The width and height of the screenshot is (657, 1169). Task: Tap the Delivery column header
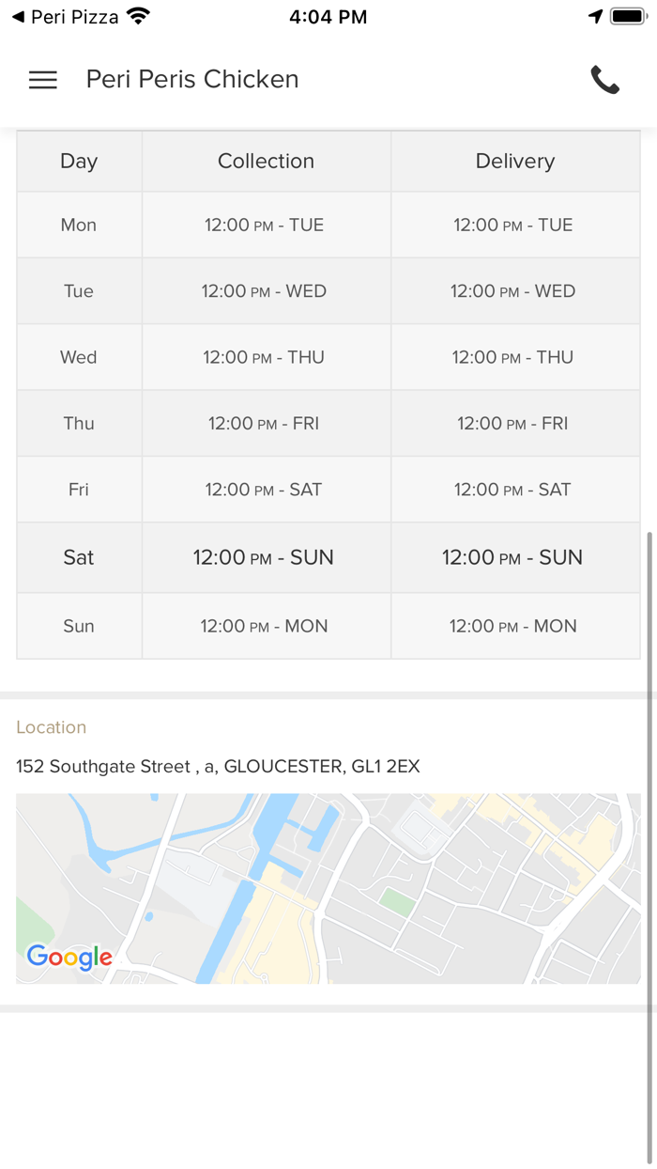[515, 162]
